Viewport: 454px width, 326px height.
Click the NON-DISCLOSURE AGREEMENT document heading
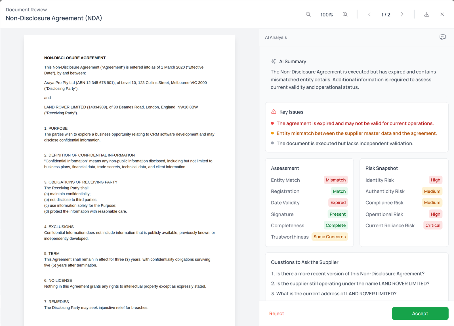tap(75, 58)
